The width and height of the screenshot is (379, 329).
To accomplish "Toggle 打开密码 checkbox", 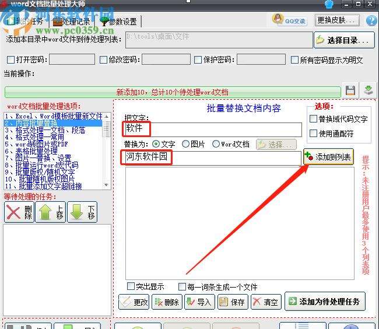I will (10, 60).
